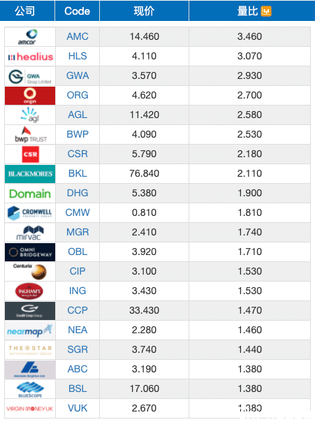Viewport: 315px width, 422px height.
Task: Click the teal Blackmores logo
Action: 30,174
